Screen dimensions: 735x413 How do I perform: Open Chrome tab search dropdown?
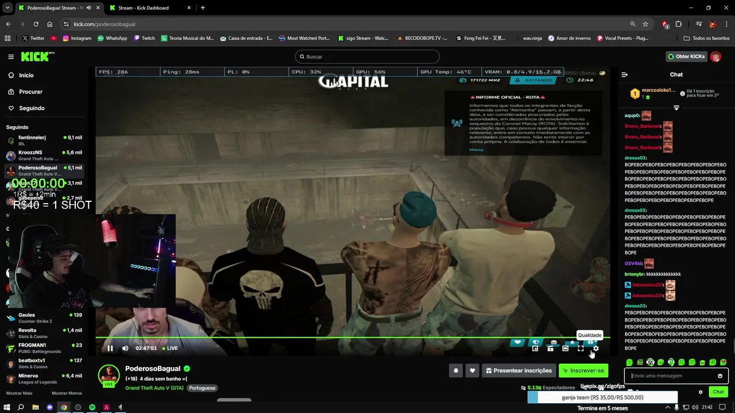pos(7,8)
